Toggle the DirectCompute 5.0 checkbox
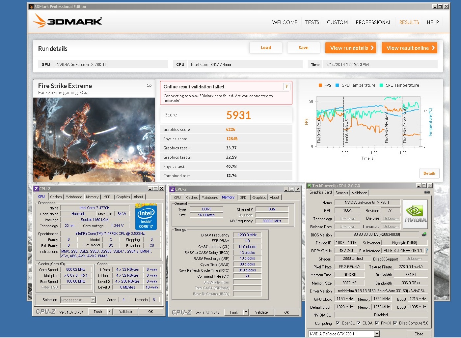 coord(395,323)
